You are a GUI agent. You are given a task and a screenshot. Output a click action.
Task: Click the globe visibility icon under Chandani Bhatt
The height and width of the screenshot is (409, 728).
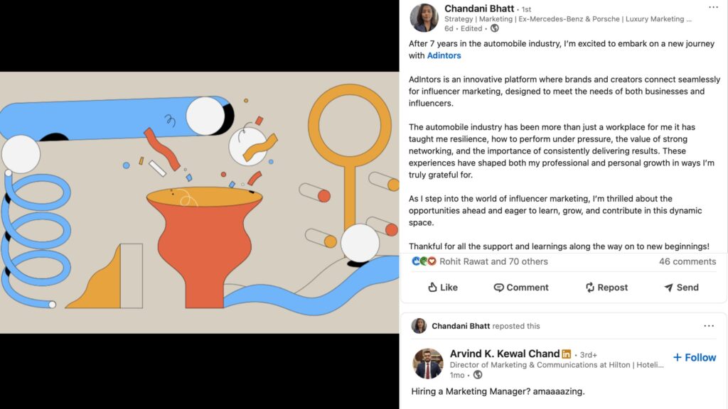click(495, 28)
